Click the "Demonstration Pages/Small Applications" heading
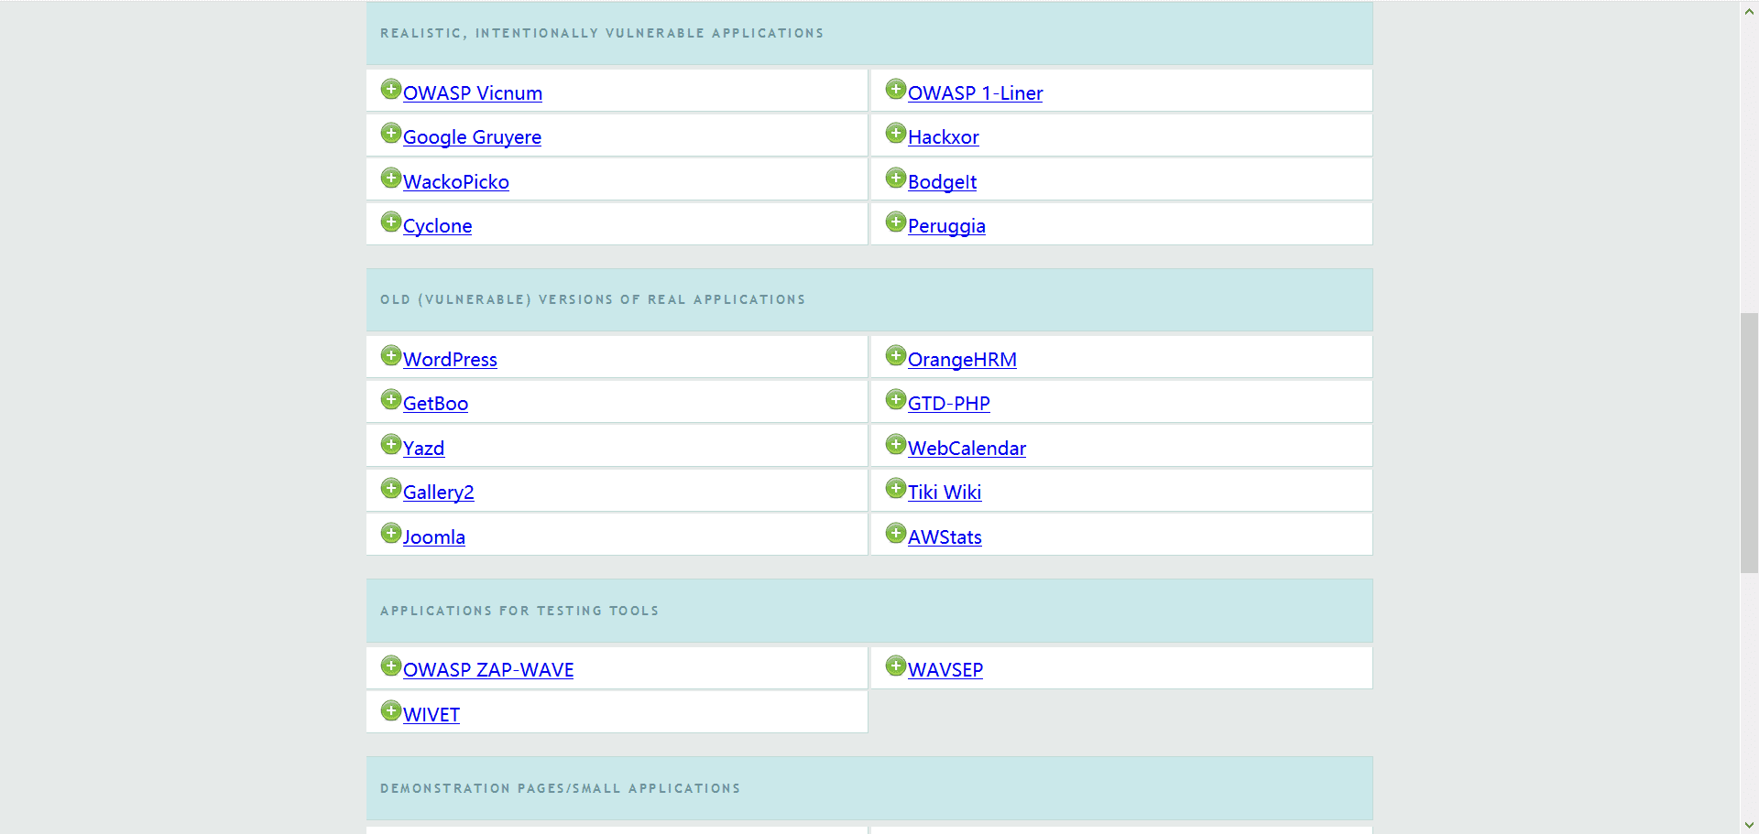The height and width of the screenshot is (834, 1759). coord(560,788)
